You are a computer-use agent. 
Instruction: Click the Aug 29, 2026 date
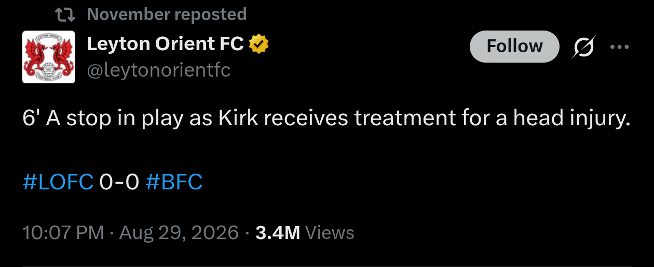pos(179,233)
